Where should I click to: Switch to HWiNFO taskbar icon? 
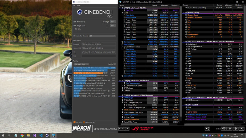[53, 136]
